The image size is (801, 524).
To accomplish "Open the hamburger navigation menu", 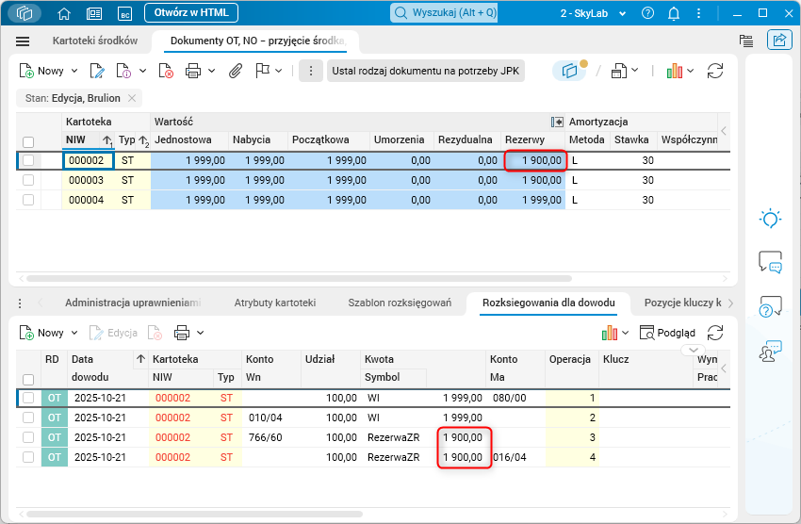I will tap(24, 41).
